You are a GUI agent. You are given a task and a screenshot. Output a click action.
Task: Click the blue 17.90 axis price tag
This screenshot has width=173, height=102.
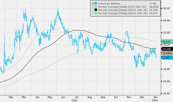point(167,58)
